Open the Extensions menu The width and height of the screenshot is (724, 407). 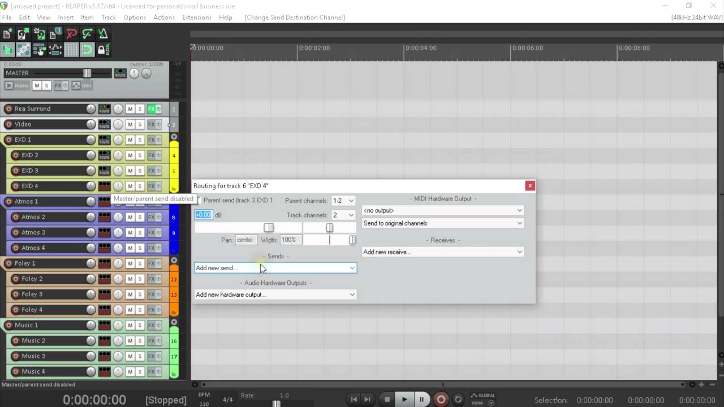(197, 18)
